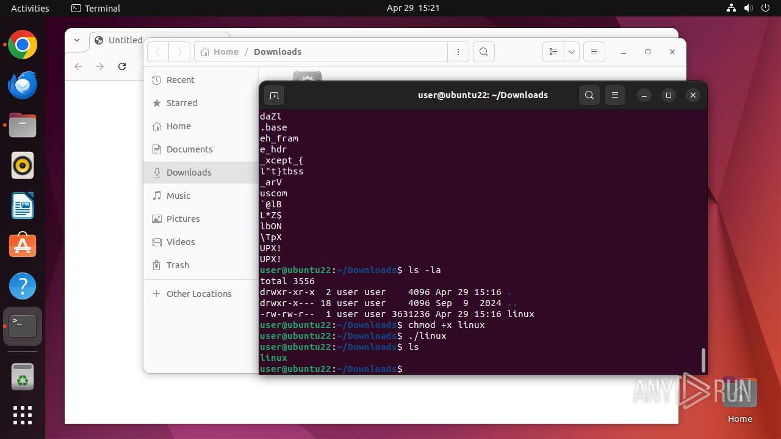781x439 pixels.
Task: Open the Files folder options menu
Action: click(458, 52)
